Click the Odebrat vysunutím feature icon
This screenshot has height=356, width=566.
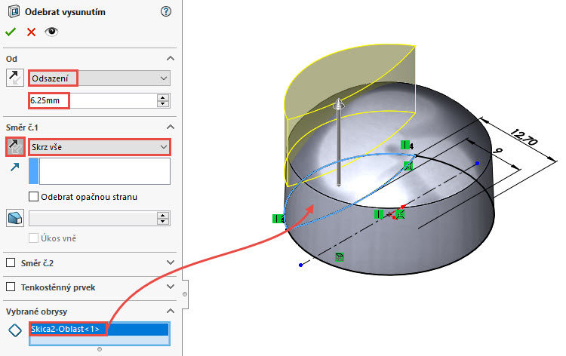click(14, 11)
